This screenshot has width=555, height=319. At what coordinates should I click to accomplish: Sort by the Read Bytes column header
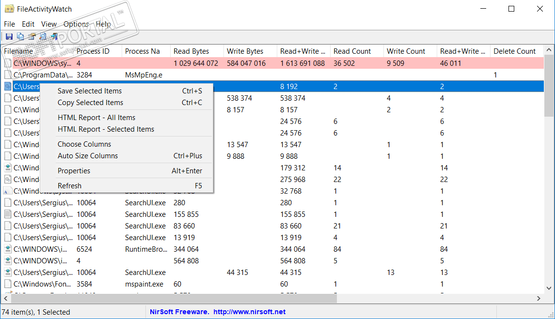coord(197,51)
